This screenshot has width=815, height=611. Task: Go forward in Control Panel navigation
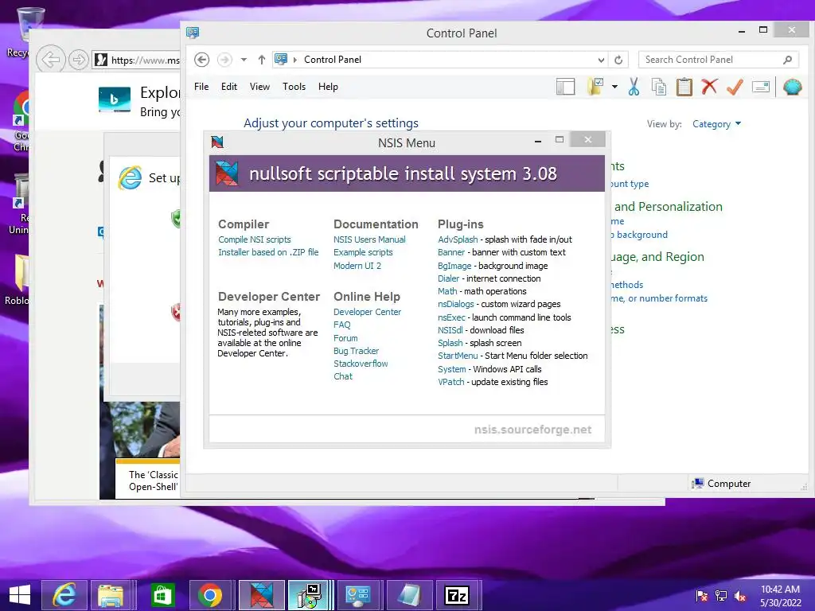[x=224, y=60]
